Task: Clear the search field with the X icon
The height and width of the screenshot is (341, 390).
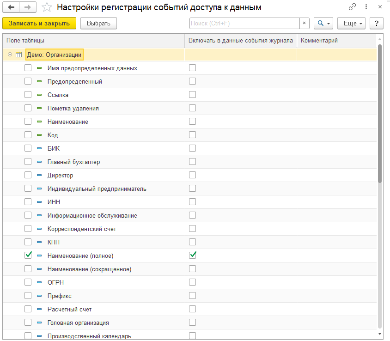Action: (x=304, y=23)
